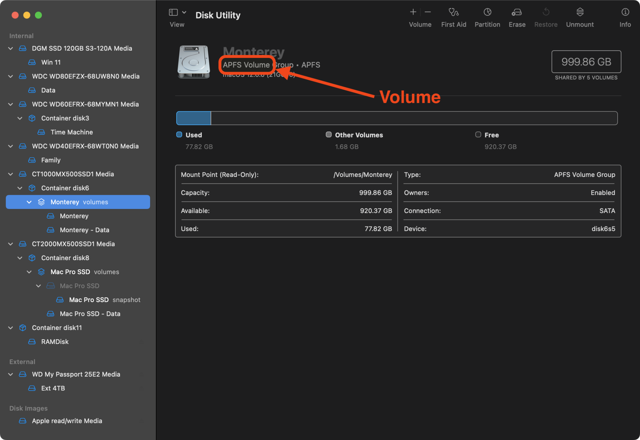The width and height of the screenshot is (640, 440).
Task: Select Ext 4TB external volume
Action: (53, 388)
